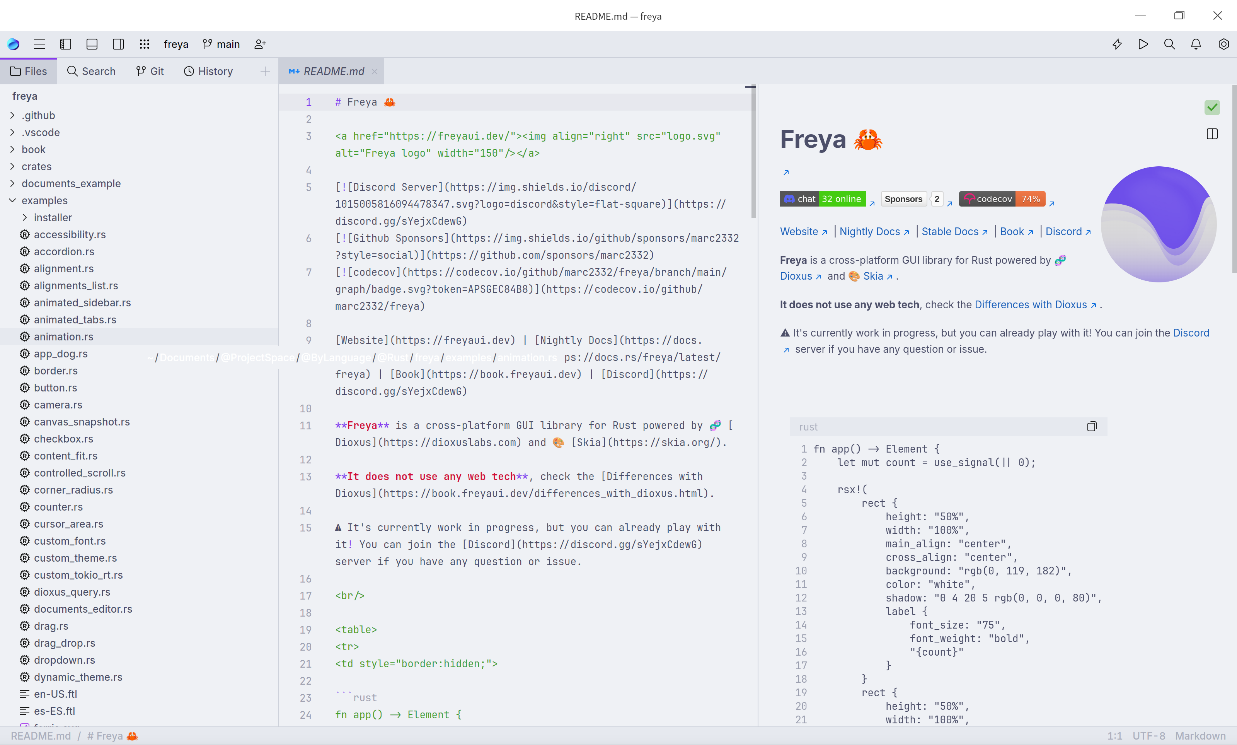Open the hamburger main menu
The width and height of the screenshot is (1237, 745).
(39, 44)
